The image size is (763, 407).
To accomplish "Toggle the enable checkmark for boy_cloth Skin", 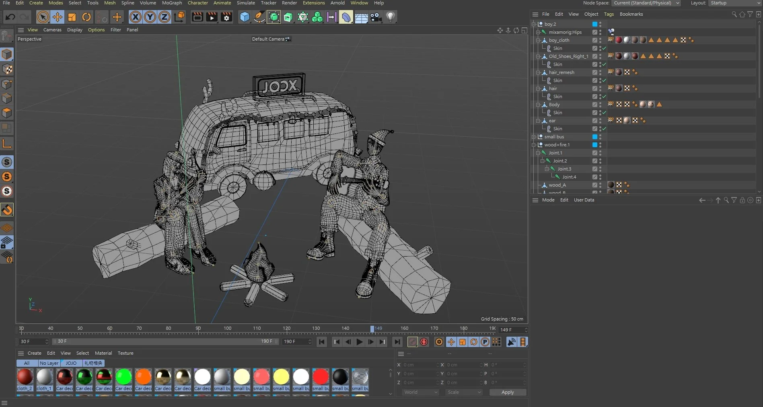I will tap(604, 48).
